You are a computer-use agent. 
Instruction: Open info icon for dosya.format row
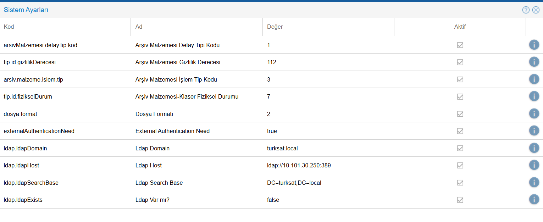[534, 113]
